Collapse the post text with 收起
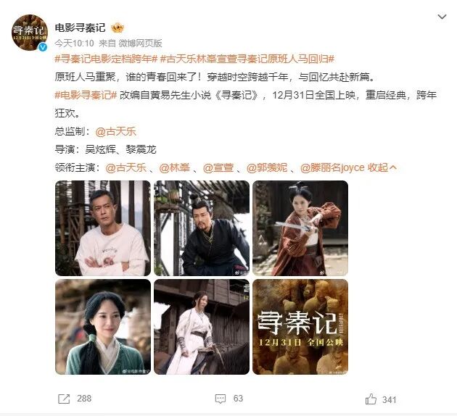Screen dimensions: 457x416 382,167
